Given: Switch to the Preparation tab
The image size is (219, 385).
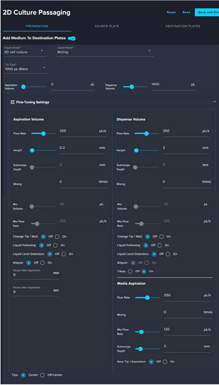Looking at the screenshot, I should point(37,26).
